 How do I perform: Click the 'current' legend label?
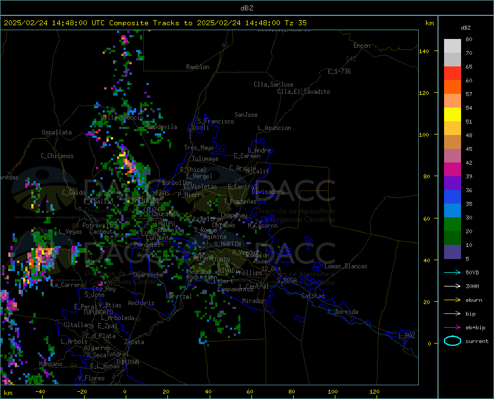click(476, 341)
